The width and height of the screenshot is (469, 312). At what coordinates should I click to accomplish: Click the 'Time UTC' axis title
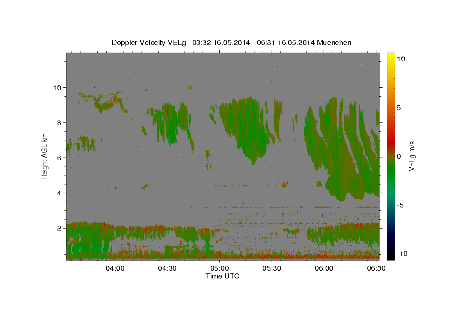[222, 276]
